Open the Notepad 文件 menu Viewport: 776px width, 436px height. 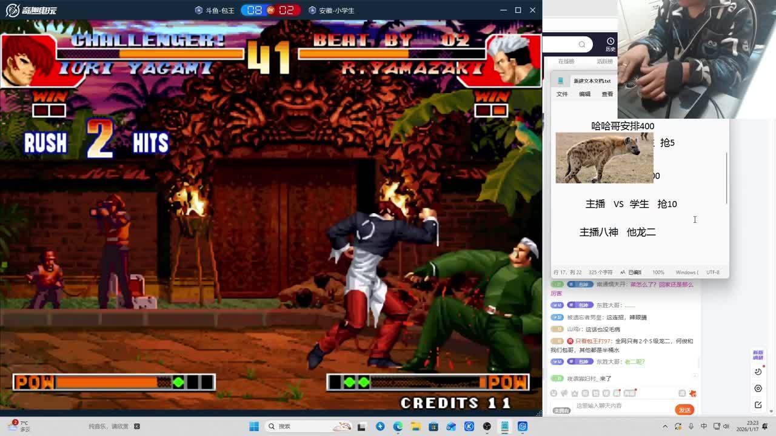click(x=562, y=94)
